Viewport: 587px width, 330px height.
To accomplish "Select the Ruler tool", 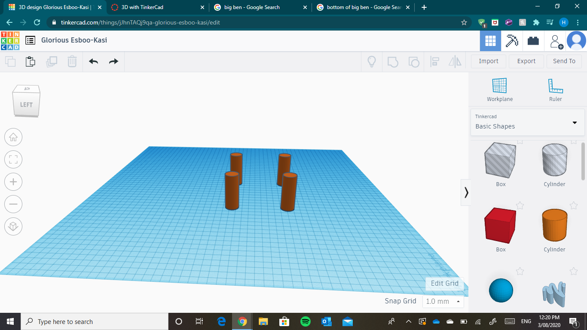I will [555, 90].
